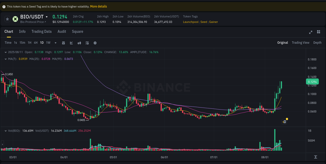The width and height of the screenshot is (326, 164).
Task: Toggle the favorite star for BIO/USDT
Action: click(x=7, y=19)
